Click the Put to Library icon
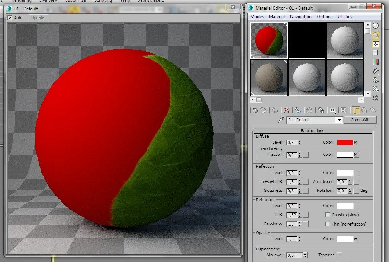This screenshot has height=262, width=389. pyautogui.click(x=321, y=110)
